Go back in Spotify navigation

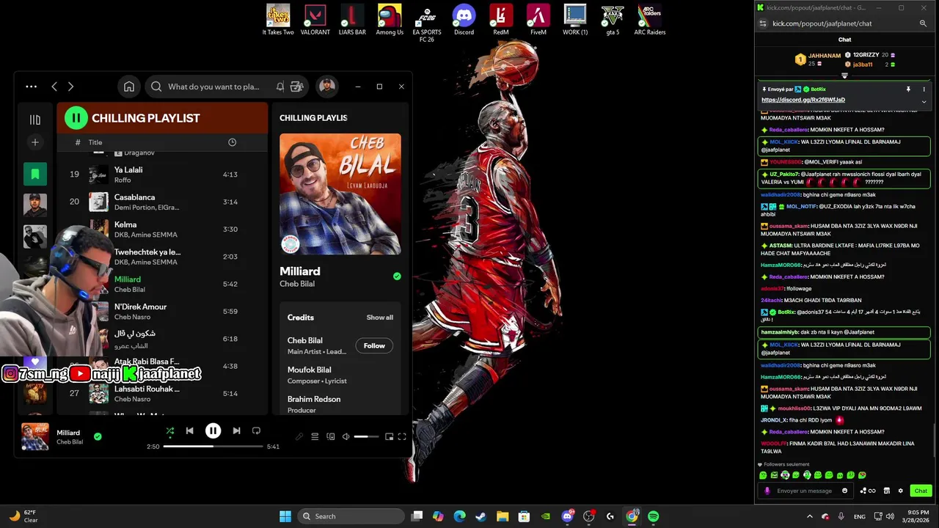point(54,87)
